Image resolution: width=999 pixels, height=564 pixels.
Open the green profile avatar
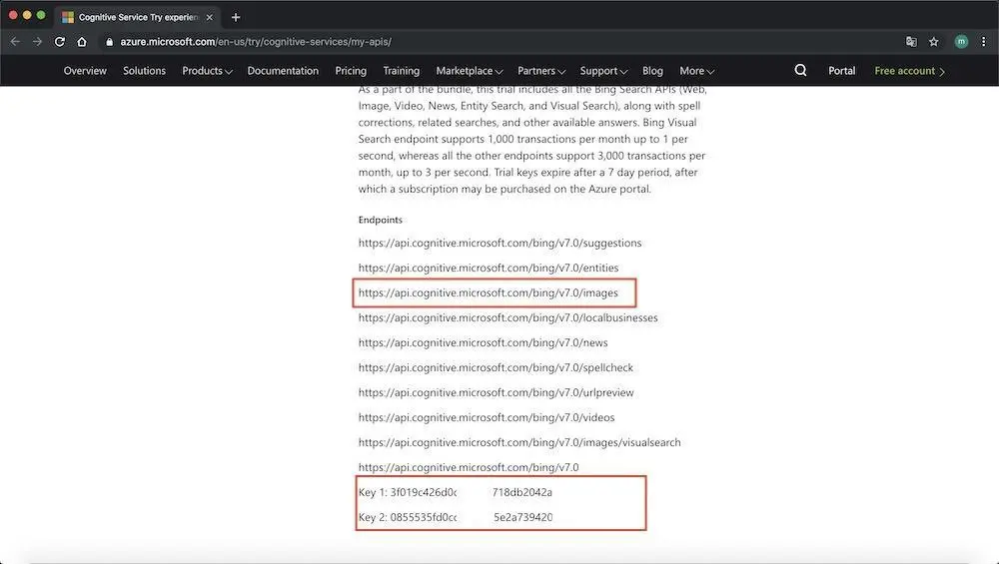(x=961, y=41)
